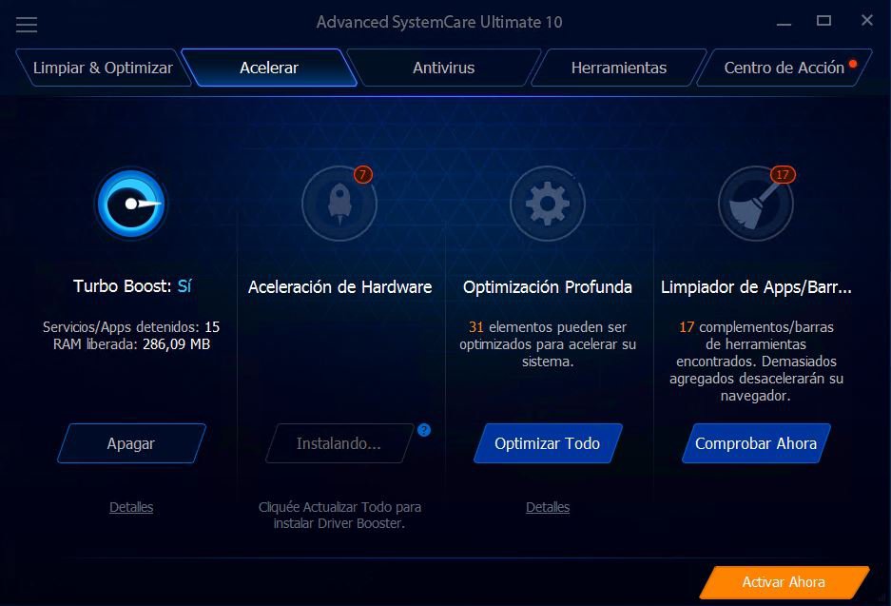Screen dimensions: 891x606
Task: Click the RAM liberada: 286,09 MB text
Action: click(x=132, y=344)
